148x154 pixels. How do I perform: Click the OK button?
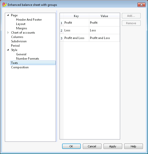pyautogui.click(x=71, y=146)
